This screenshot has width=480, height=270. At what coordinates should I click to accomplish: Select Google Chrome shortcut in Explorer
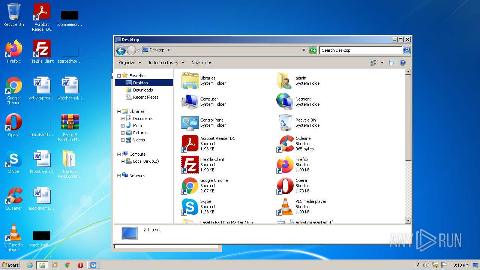pos(190,186)
